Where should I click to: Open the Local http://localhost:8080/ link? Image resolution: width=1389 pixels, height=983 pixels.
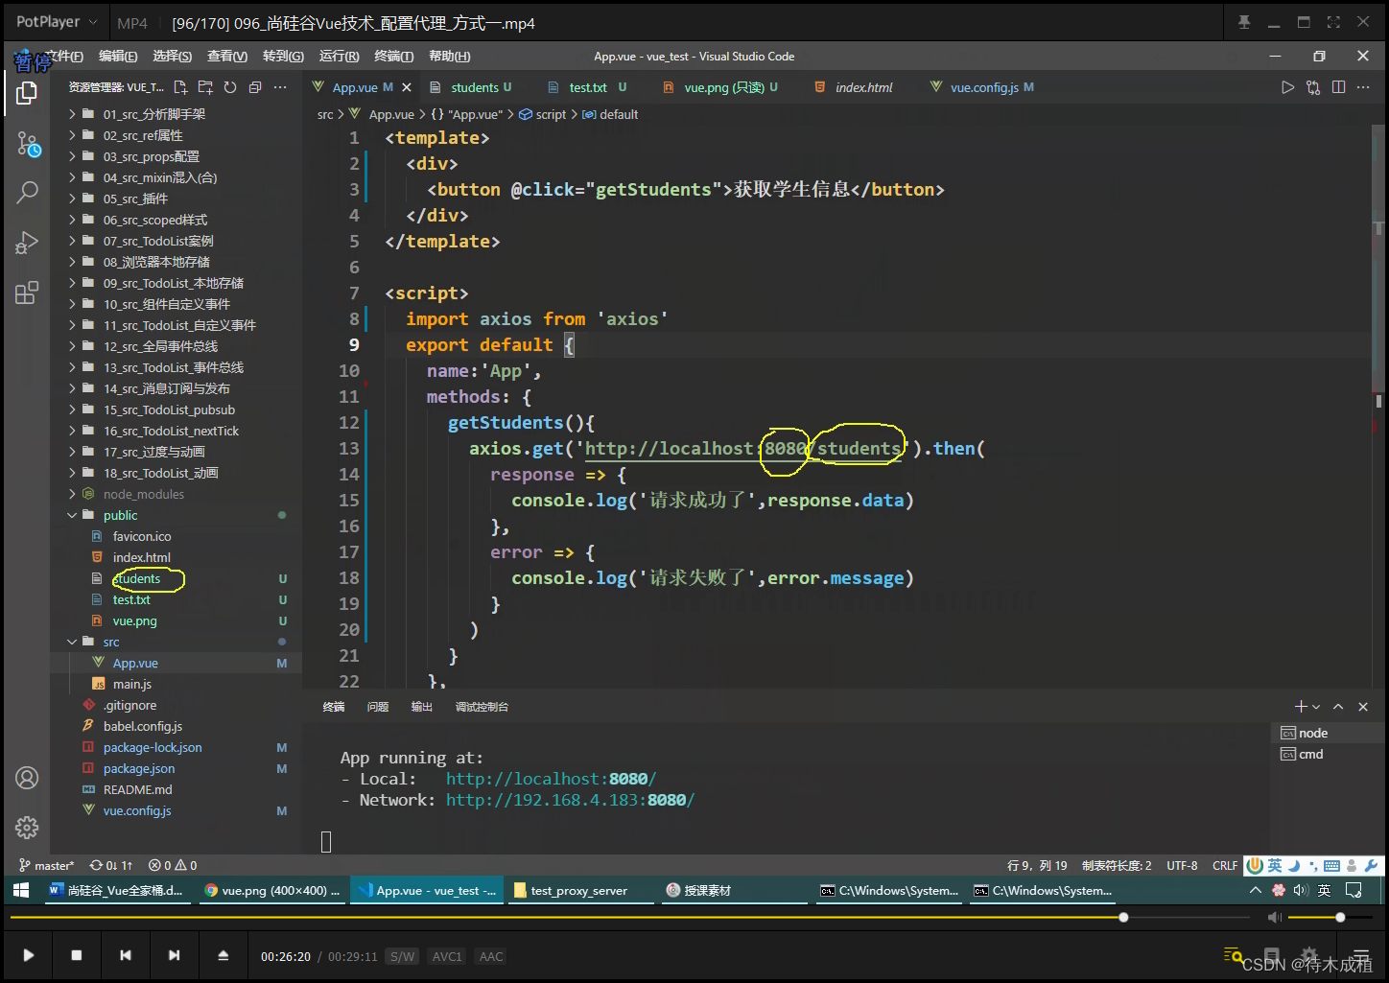pos(551,779)
